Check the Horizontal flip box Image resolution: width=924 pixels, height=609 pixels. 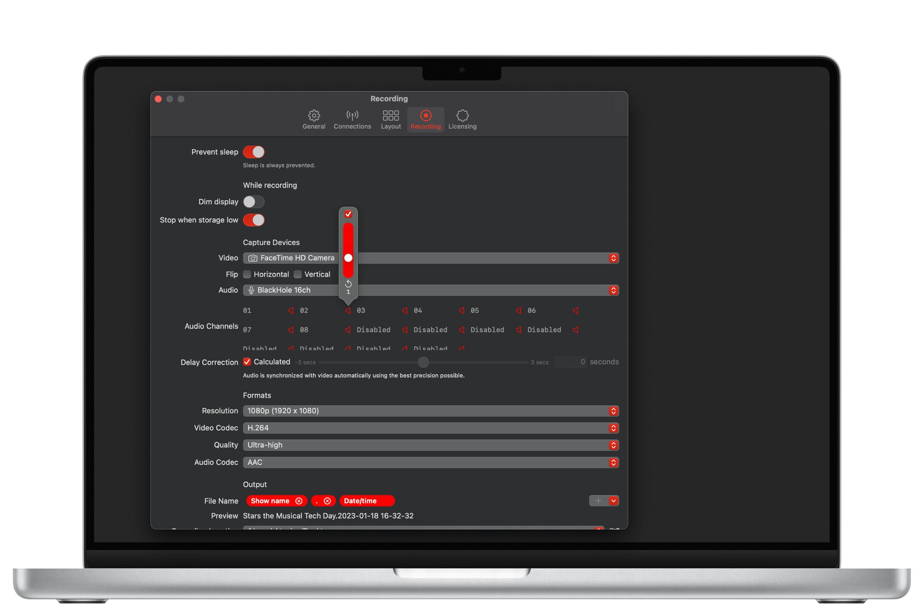click(x=247, y=275)
